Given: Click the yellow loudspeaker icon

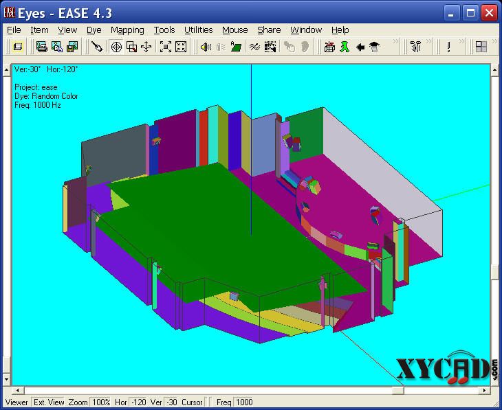Looking at the screenshot, I should (206, 47).
